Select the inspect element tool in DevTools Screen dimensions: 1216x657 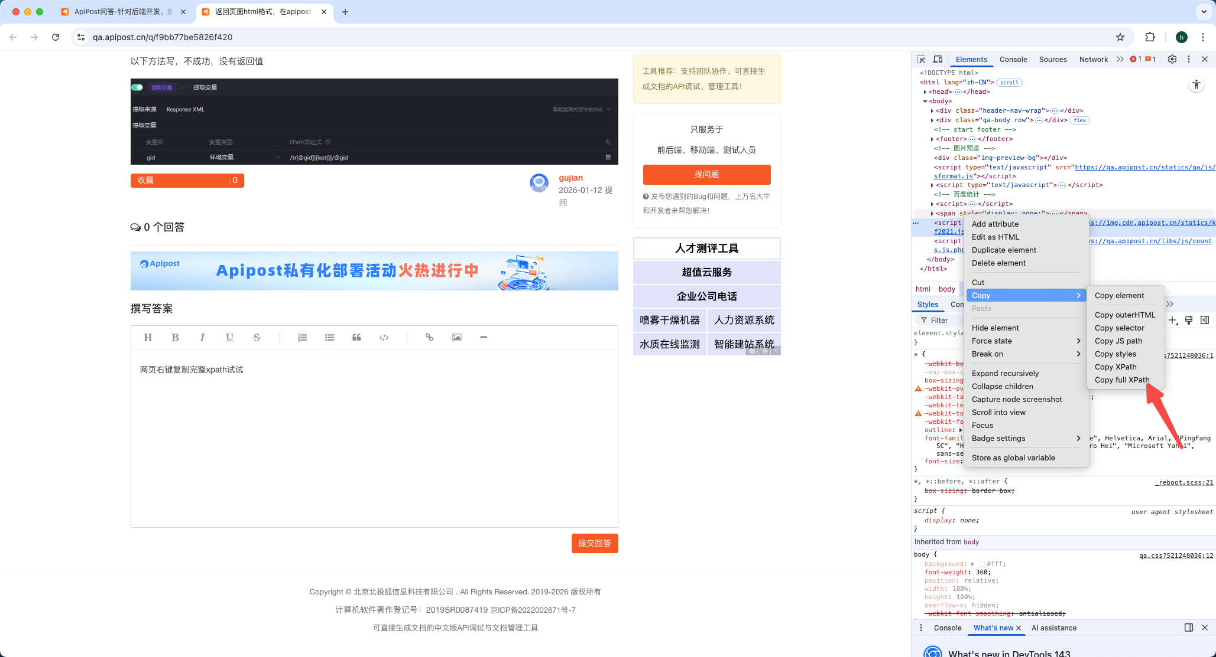921,59
